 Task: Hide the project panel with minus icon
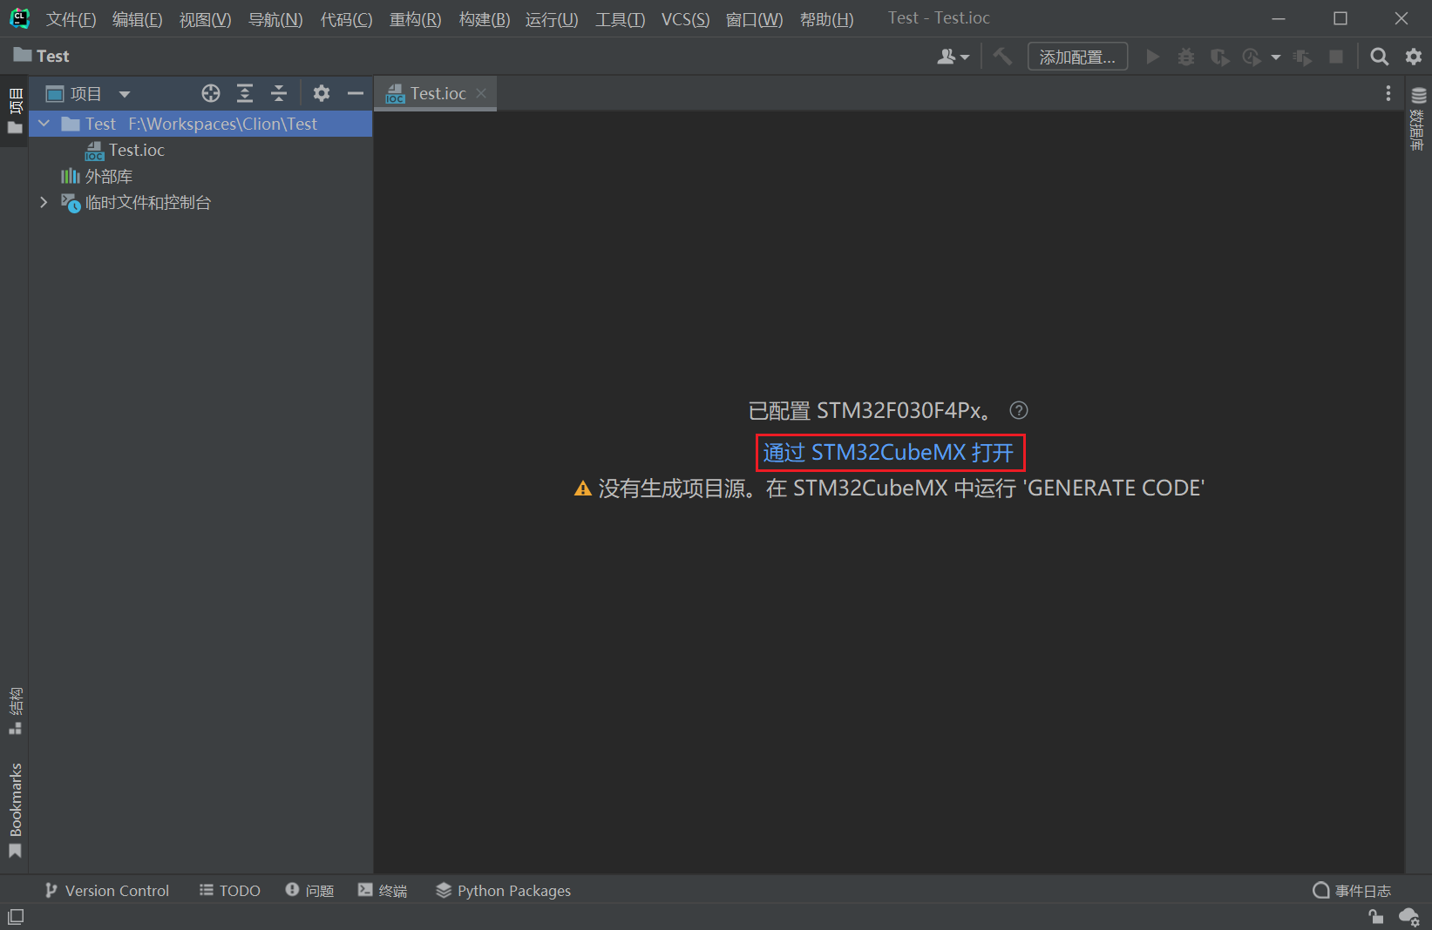click(x=356, y=93)
